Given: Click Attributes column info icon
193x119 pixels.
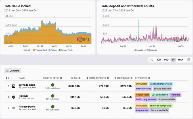Looking at the screenshot, I should [149, 78].
